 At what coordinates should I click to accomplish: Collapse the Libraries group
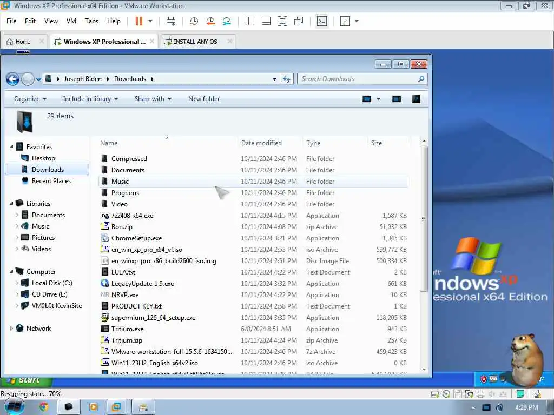[x=11, y=203]
